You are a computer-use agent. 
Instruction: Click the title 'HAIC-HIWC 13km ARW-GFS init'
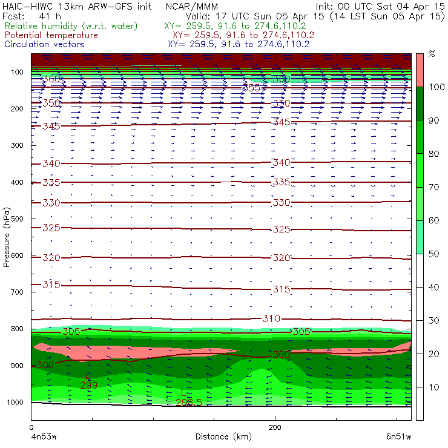[x=77, y=7]
